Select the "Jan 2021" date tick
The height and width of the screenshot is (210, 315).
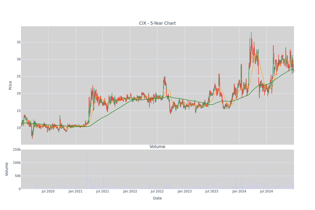(x=76, y=191)
